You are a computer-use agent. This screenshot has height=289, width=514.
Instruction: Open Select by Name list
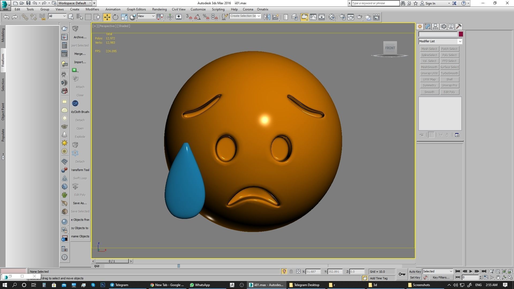(x=80, y=17)
